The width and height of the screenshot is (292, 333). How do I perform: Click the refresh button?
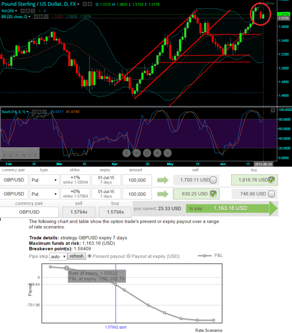(x=77, y=256)
